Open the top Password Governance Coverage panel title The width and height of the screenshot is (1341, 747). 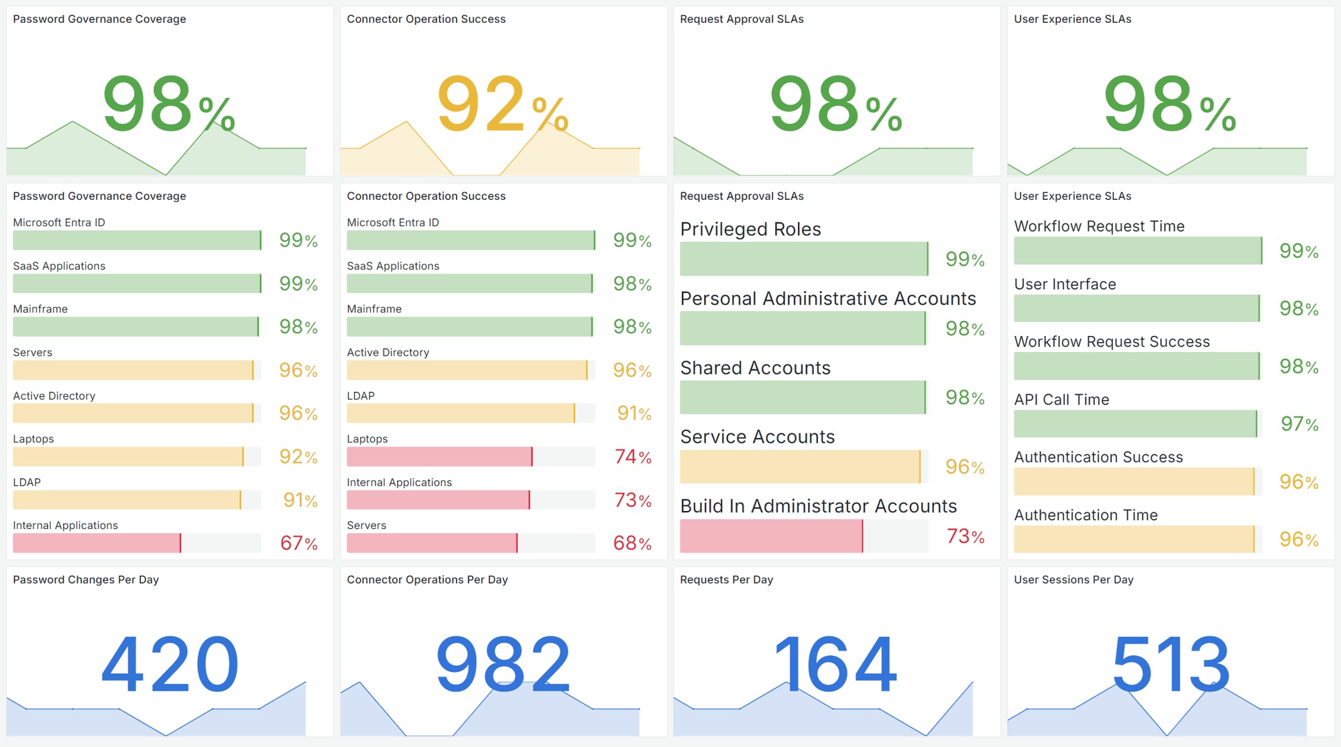pos(99,19)
